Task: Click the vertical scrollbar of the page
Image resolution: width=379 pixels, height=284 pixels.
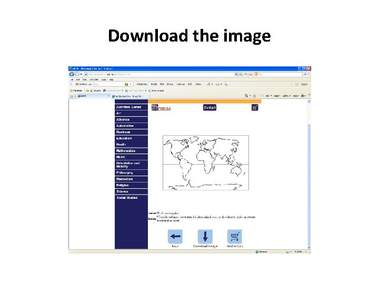Action: click(309, 174)
